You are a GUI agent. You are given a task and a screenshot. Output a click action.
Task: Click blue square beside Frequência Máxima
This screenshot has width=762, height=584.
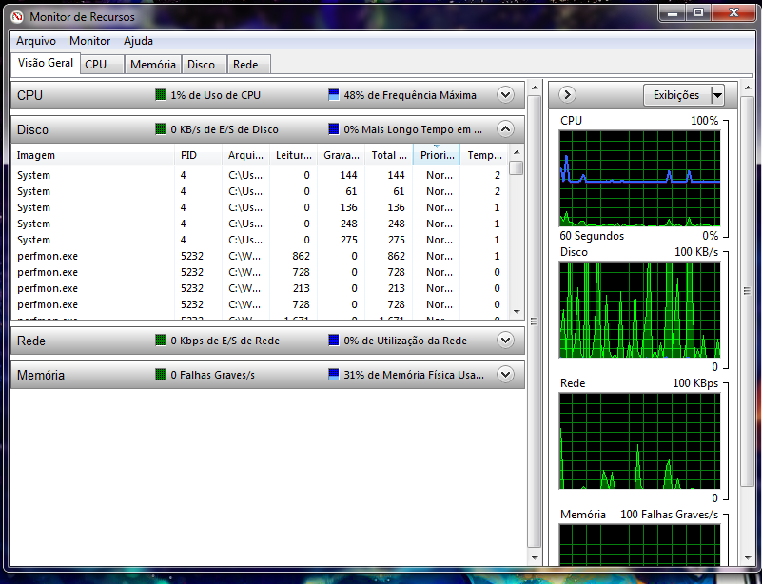[333, 95]
